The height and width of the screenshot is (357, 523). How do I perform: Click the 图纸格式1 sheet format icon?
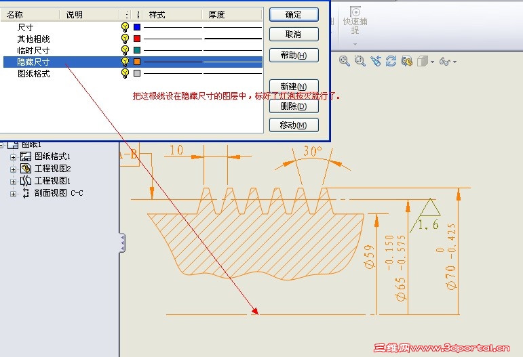click(26, 156)
